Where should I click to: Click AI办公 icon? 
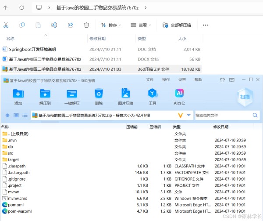pyautogui.click(x=179, y=97)
